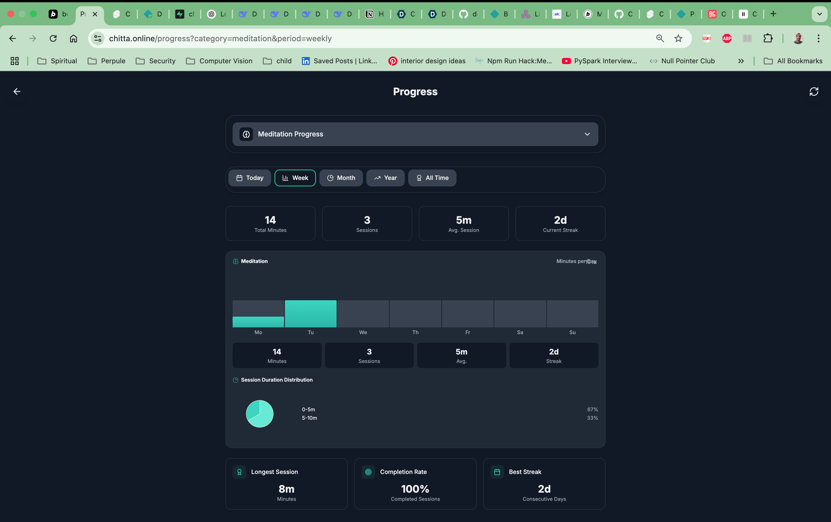The image size is (831, 522).
Task: Open the tab search chevron dropdown
Action: point(819,14)
